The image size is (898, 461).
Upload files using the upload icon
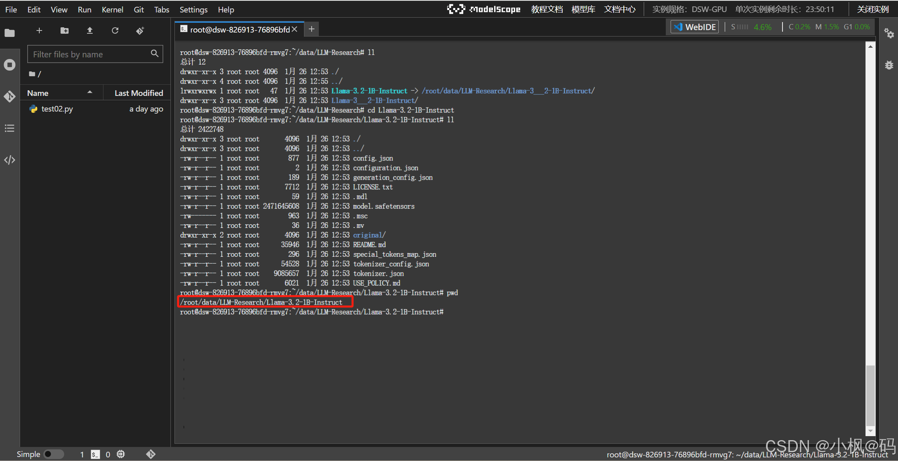[90, 30]
